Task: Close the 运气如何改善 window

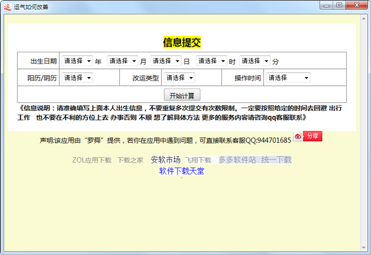Action: click(356, 5)
